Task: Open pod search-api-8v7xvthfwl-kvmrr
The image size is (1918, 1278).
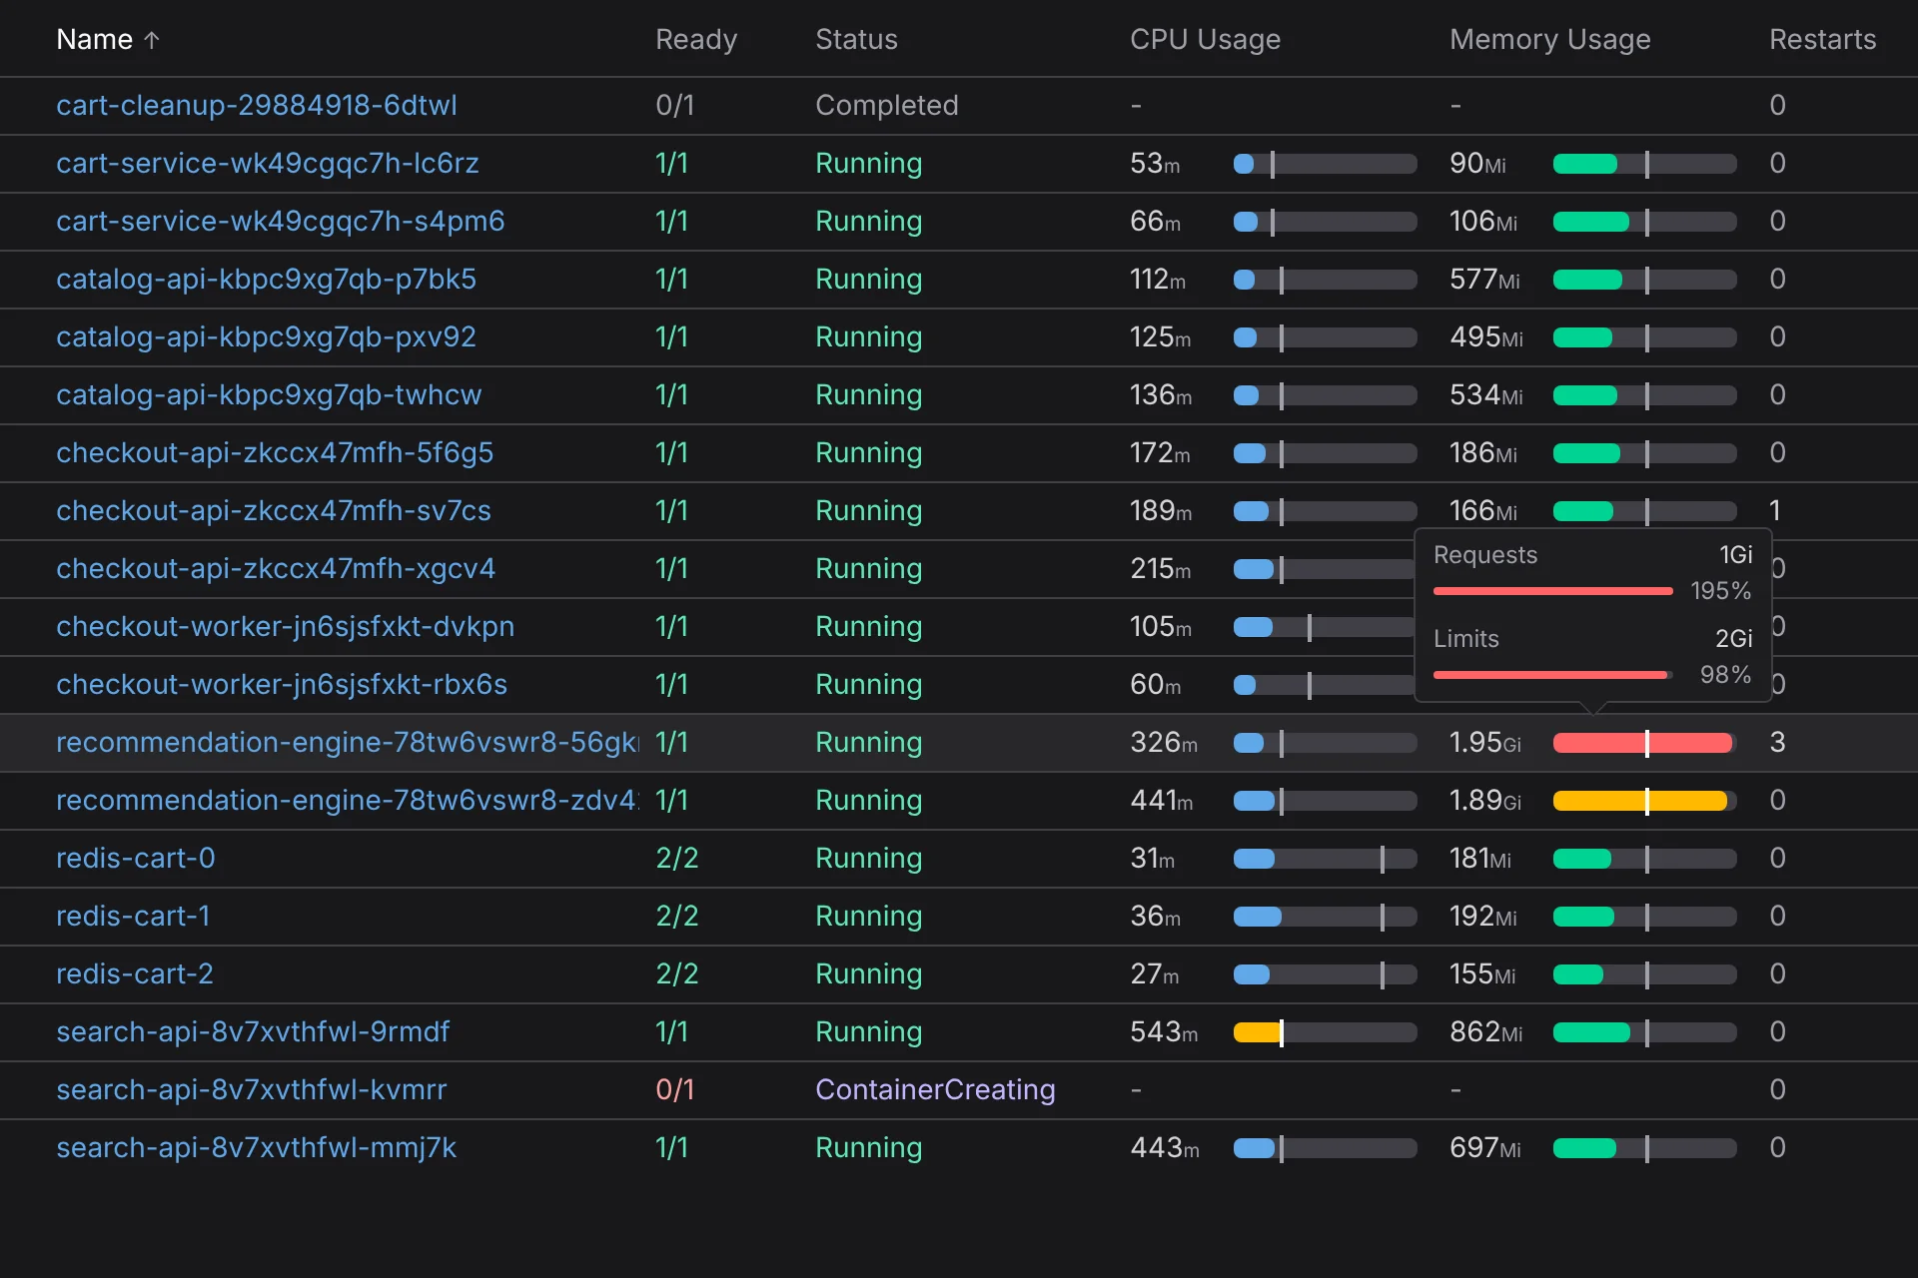Action: click(x=252, y=1089)
